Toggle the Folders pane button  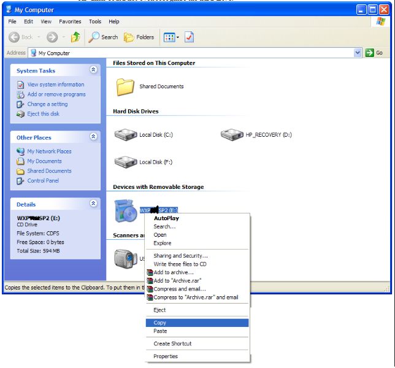(x=139, y=37)
